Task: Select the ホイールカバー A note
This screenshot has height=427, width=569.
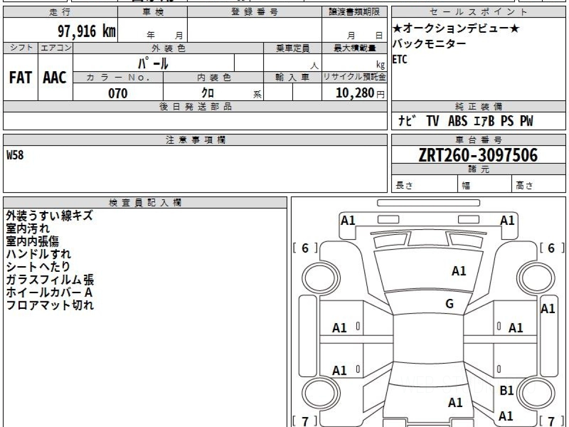Action: pyautogui.click(x=49, y=293)
